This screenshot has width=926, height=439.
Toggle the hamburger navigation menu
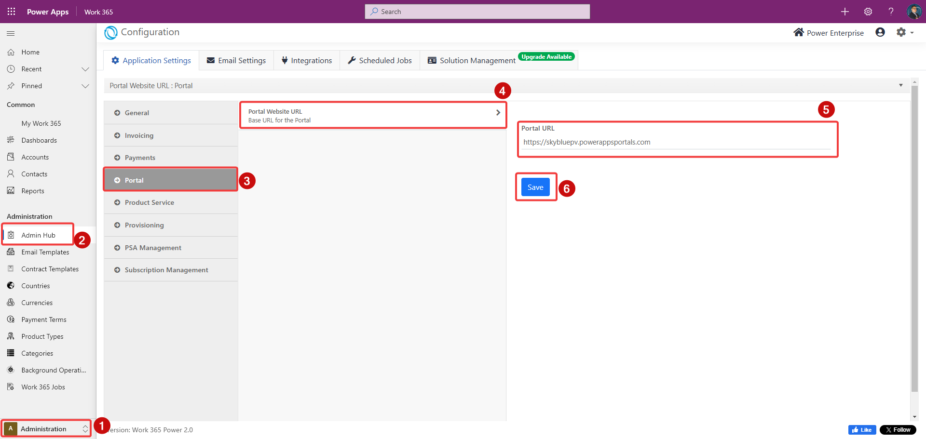tap(11, 33)
